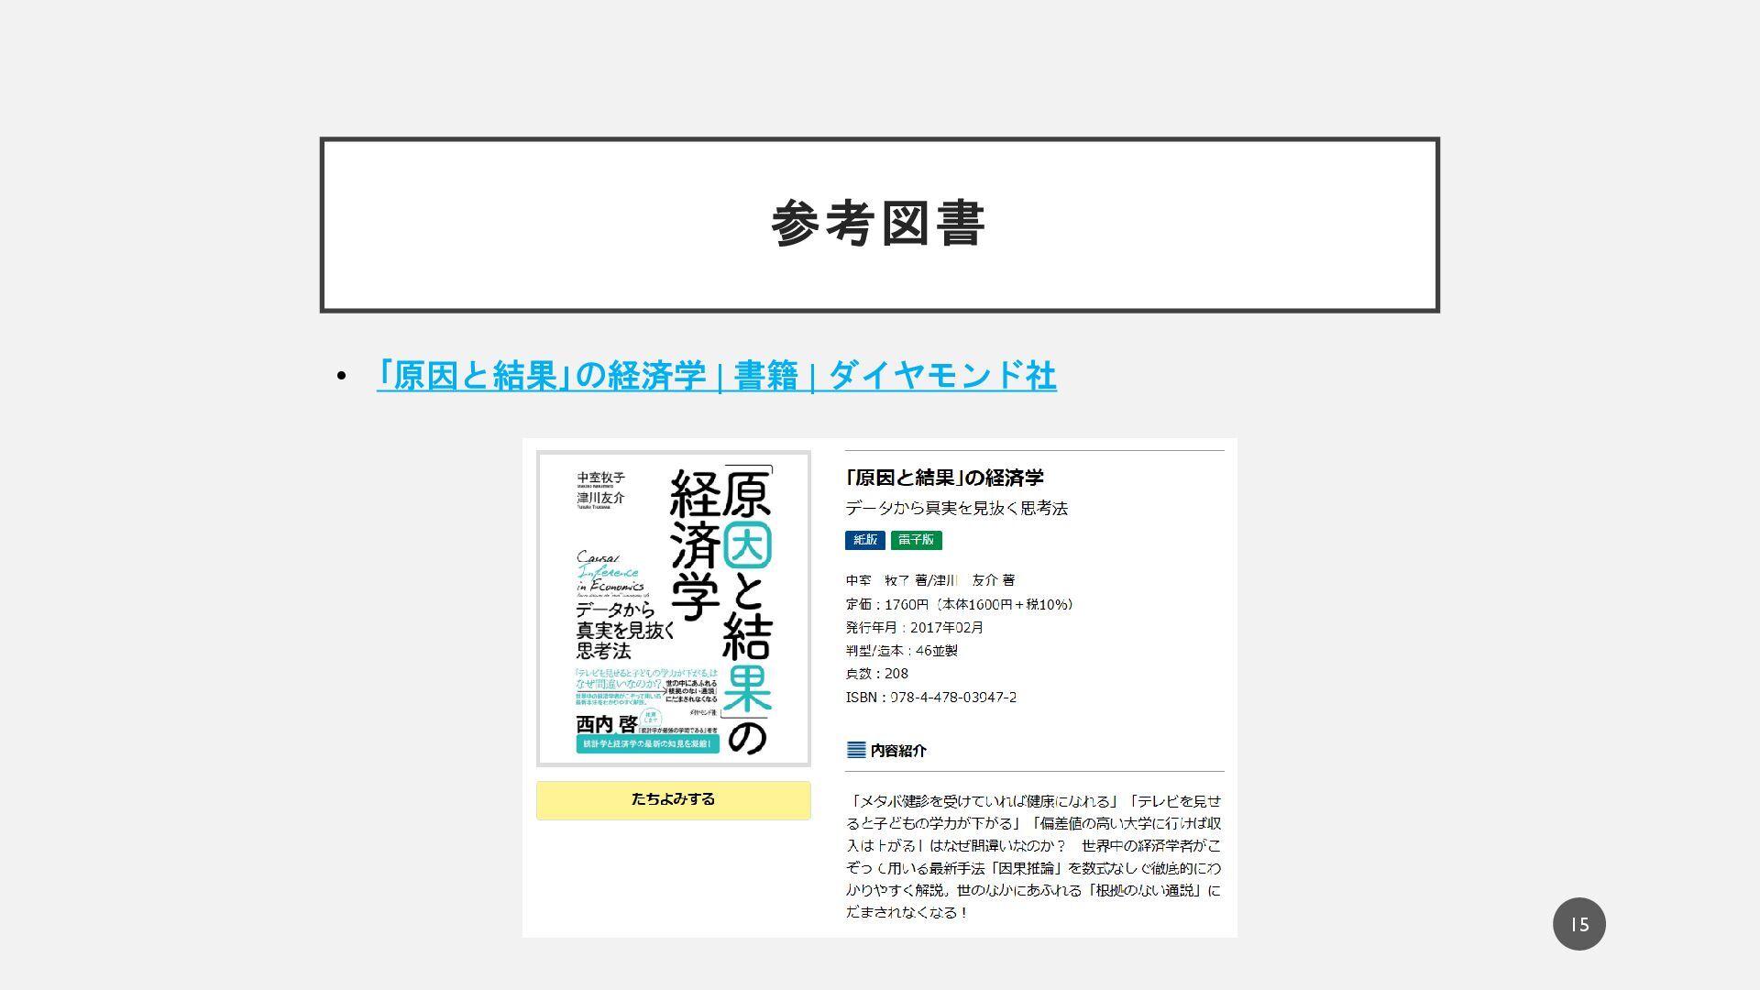This screenshot has width=1760, height=990.
Task: Click the bullet point before the link
Action: [x=342, y=376]
